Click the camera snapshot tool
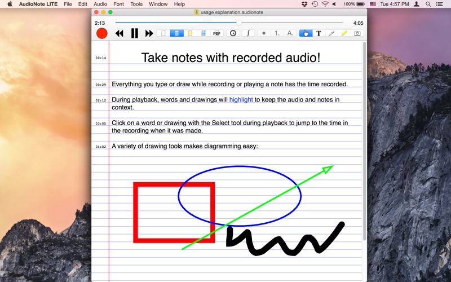The height and width of the screenshot is (282, 451). point(357,33)
